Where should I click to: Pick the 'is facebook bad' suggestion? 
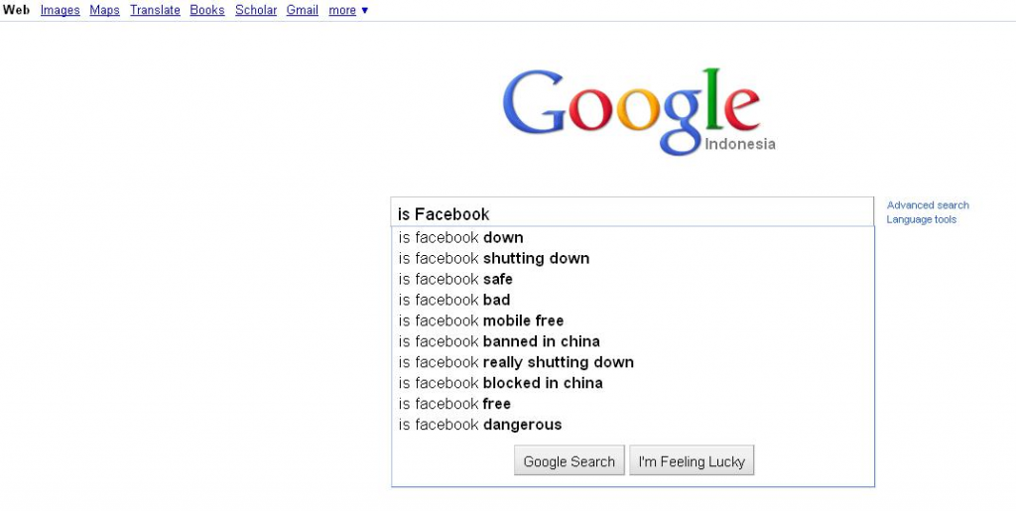click(632, 300)
